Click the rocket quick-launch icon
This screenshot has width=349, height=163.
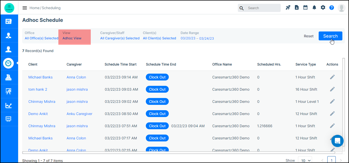288,8
